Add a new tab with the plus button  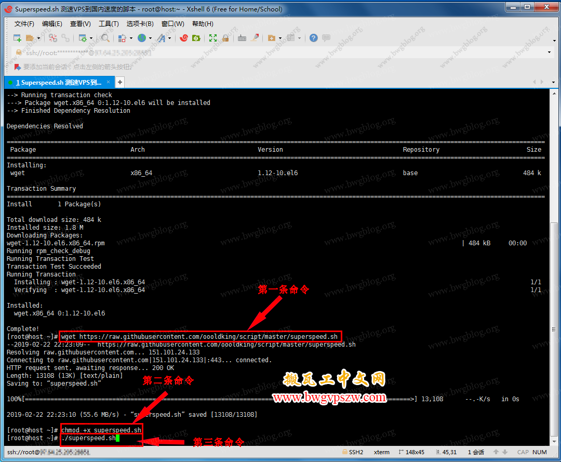pyautogui.click(x=120, y=82)
